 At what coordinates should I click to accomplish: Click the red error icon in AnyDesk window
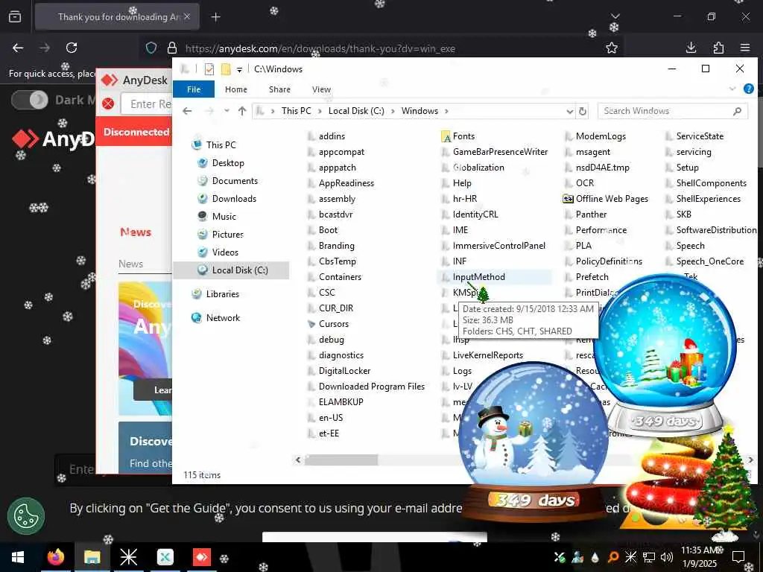[108, 104]
